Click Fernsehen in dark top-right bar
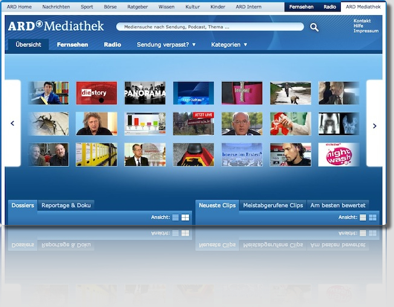Image resolution: width=394 pixels, height=307 pixels. pyautogui.click(x=301, y=7)
